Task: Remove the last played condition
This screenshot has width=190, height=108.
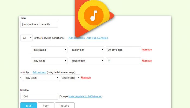Action: (x=147, y=50)
